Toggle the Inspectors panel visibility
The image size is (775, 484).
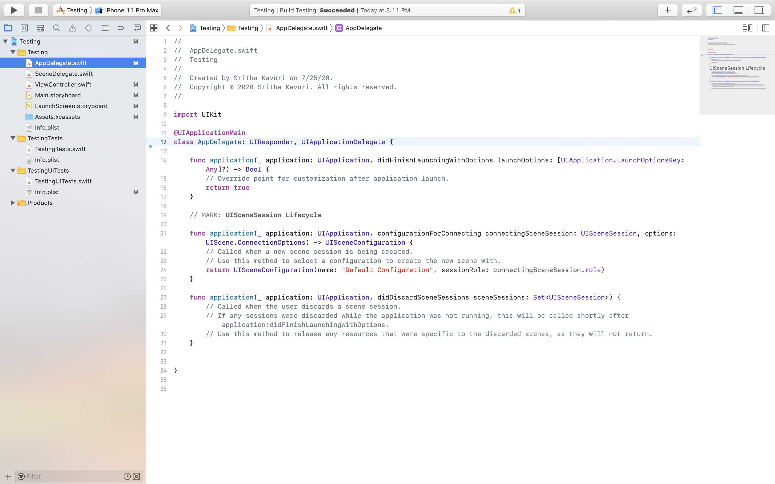[x=759, y=10]
